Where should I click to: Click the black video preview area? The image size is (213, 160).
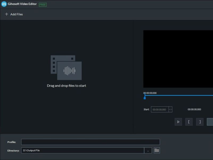point(178,59)
